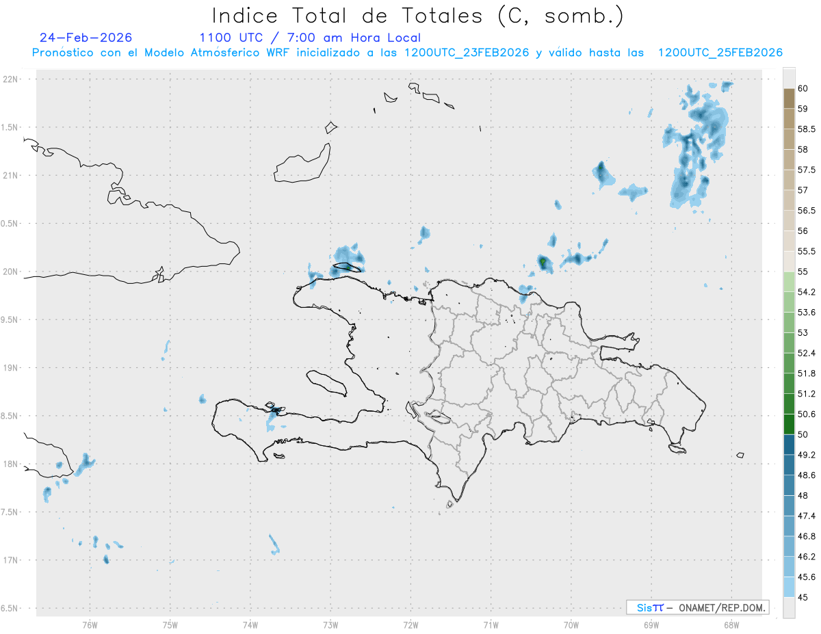Pick the pale green swatch between 54.2 and 55
This screenshot has height=634, width=821.
pyautogui.click(x=789, y=282)
